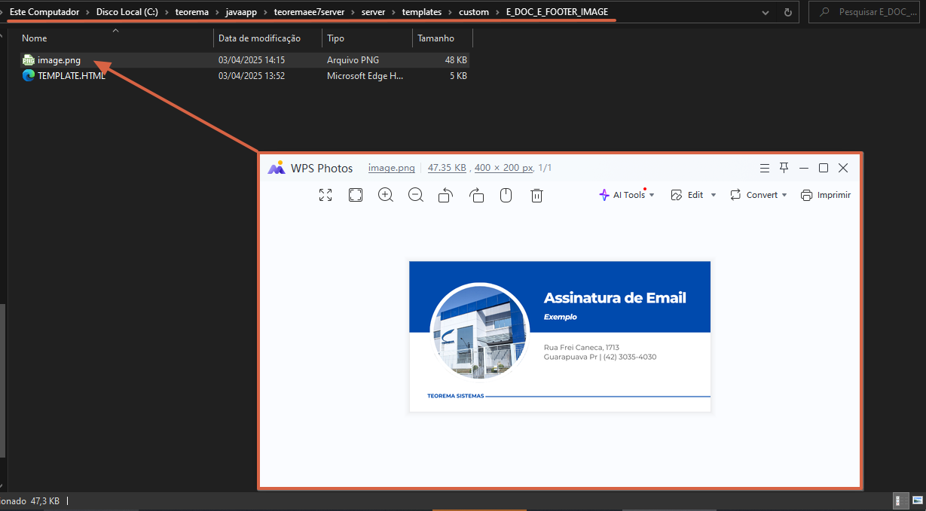Open the address bar history dropdown chevron
926x511 pixels.
(766, 13)
